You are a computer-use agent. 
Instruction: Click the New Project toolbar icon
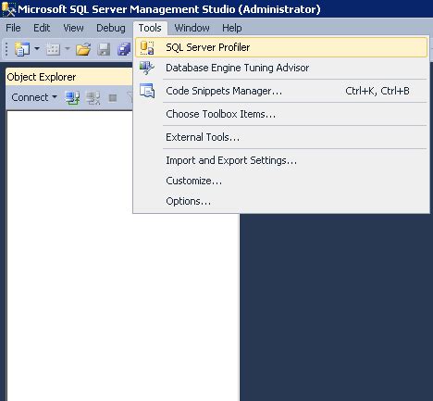[x=22, y=49]
